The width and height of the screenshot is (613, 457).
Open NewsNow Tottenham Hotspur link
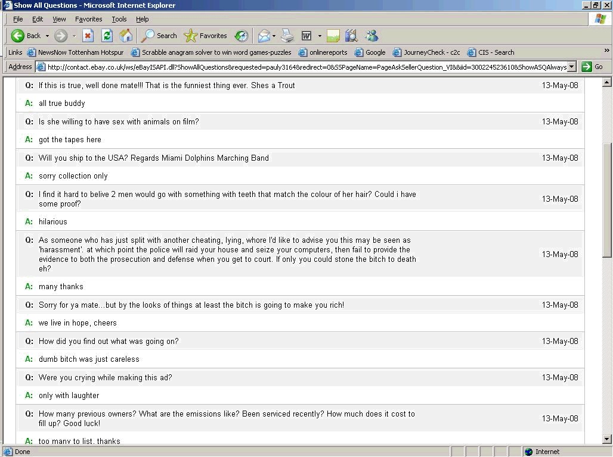75,52
